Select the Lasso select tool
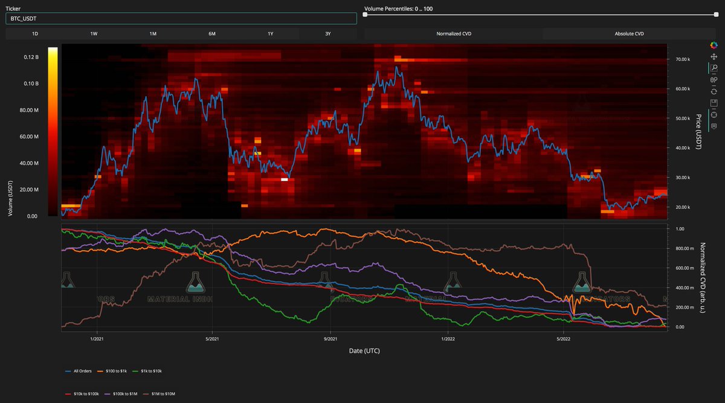Image resolution: width=725 pixels, height=403 pixels. coord(715,79)
